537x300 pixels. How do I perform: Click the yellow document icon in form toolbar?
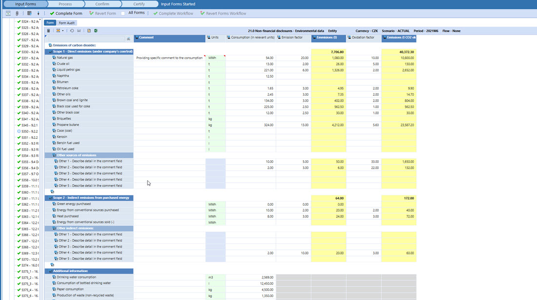89,31
